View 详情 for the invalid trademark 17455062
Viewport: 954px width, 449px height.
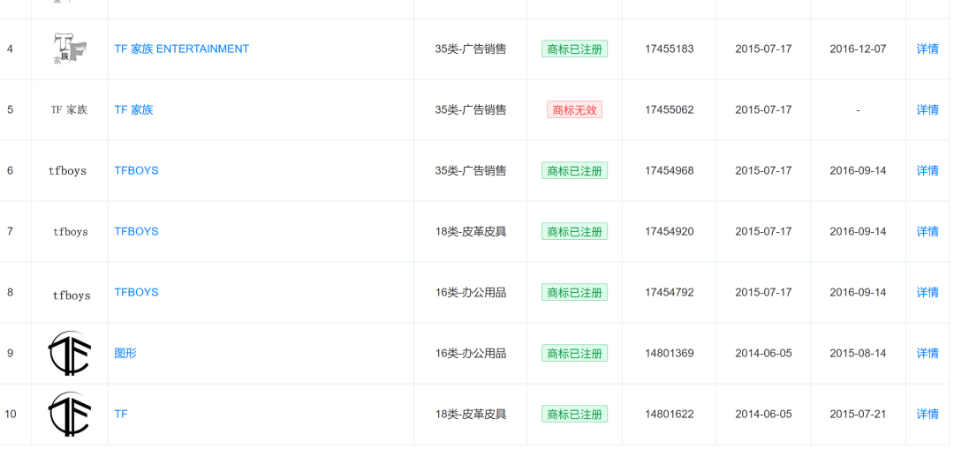coord(927,109)
